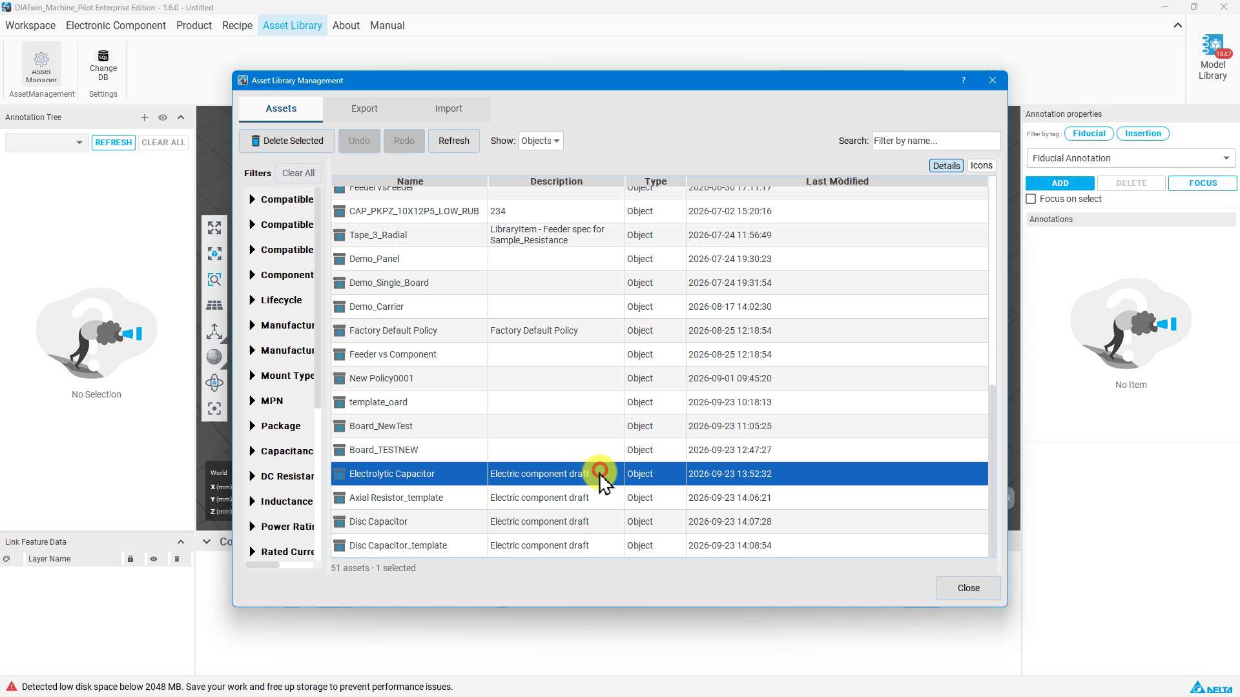Click the 3D axes icon
1240x697 pixels.
(214, 331)
